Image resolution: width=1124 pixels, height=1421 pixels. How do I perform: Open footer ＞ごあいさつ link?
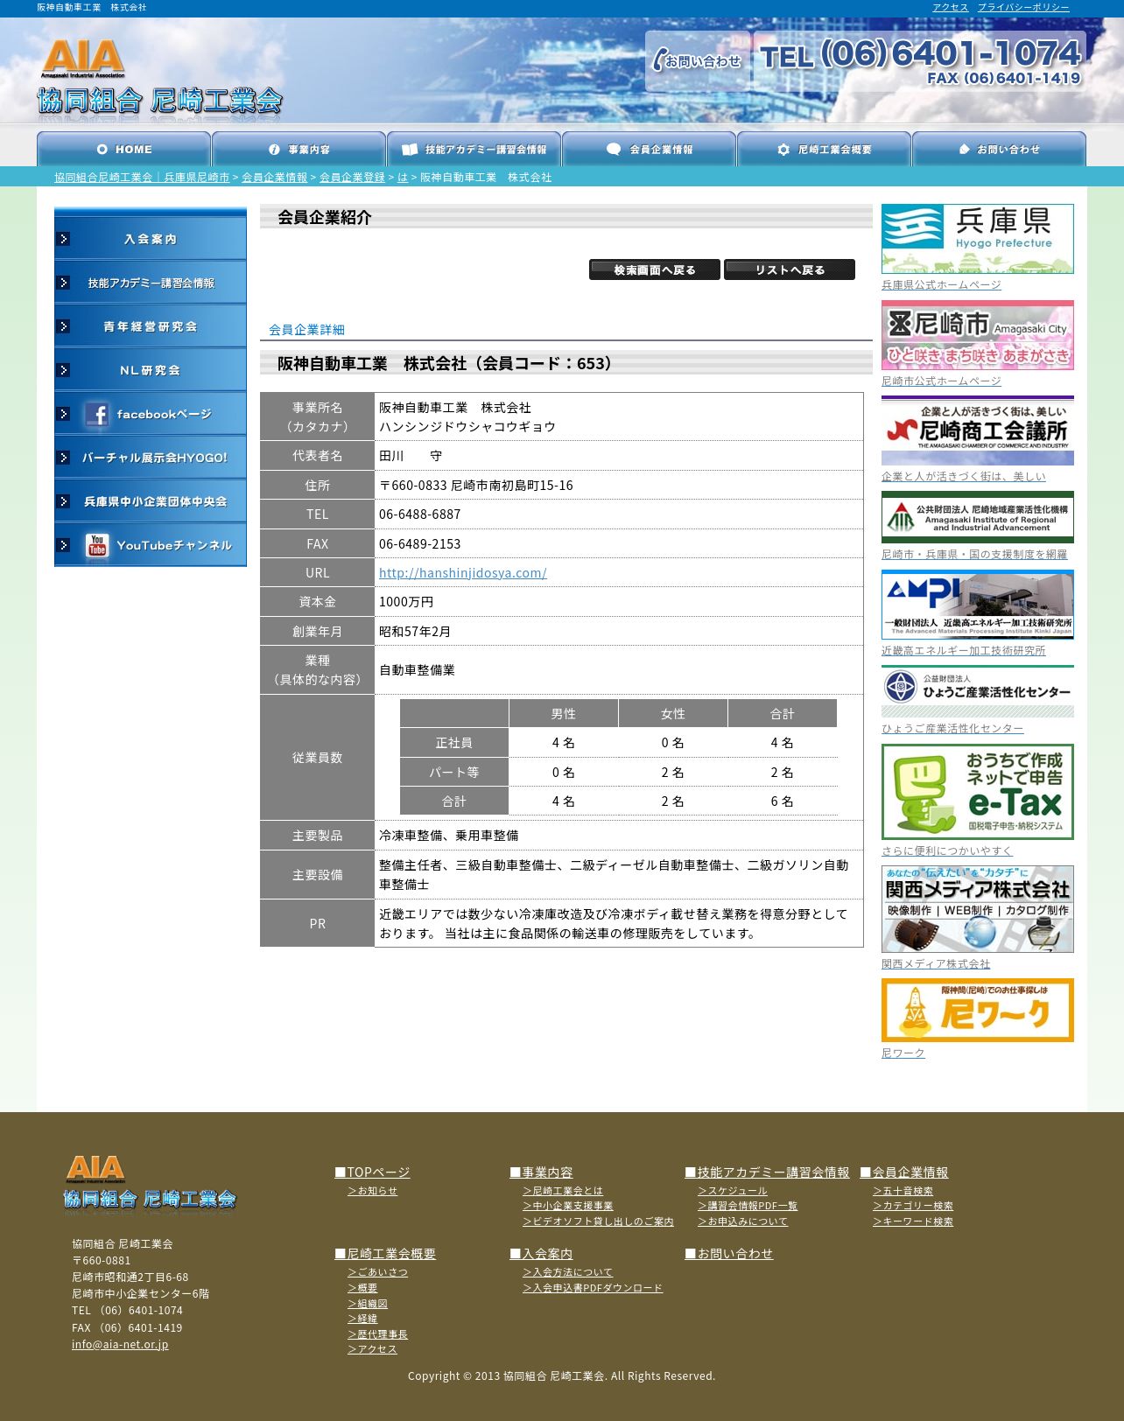pos(377,1272)
